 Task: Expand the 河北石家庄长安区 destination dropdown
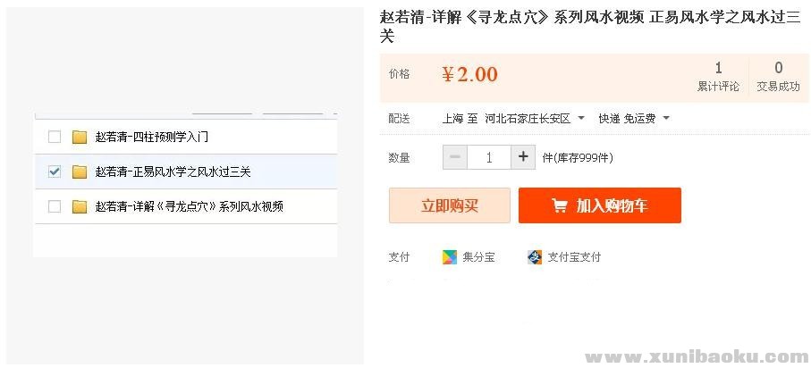pyautogui.click(x=581, y=118)
